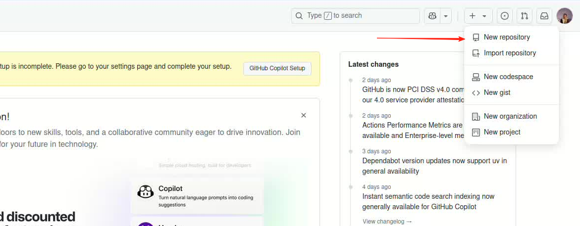Click the plus create-new button
Viewport: 580px width, 226px height.
478,16
